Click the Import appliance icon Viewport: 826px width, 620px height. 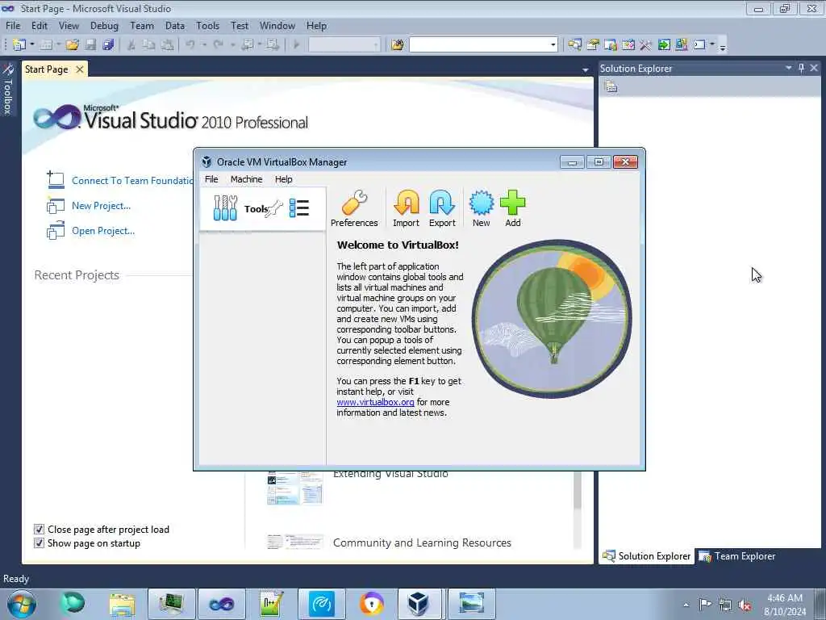[x=406, y=208]
